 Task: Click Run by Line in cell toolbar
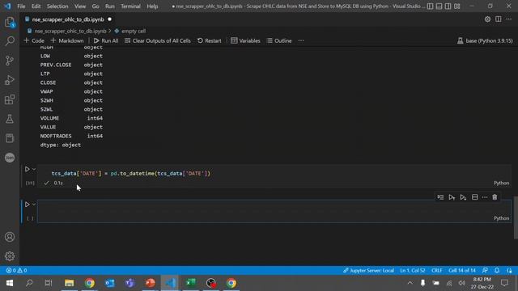440,197
